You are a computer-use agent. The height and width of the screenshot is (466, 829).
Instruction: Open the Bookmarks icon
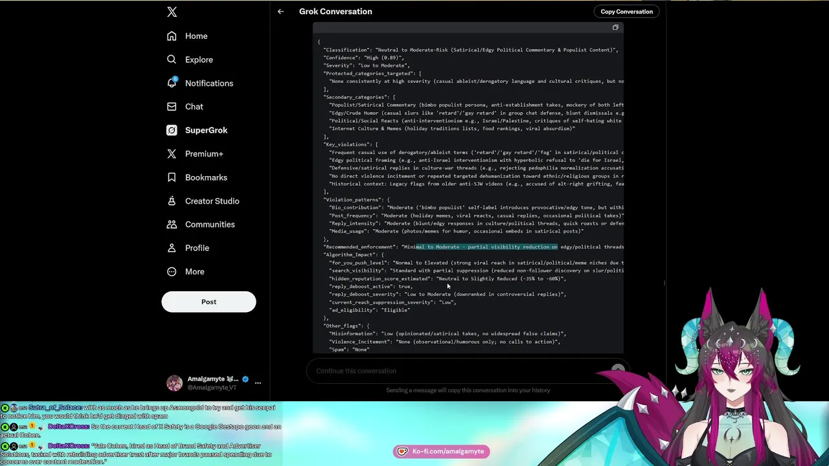point(172,177)
